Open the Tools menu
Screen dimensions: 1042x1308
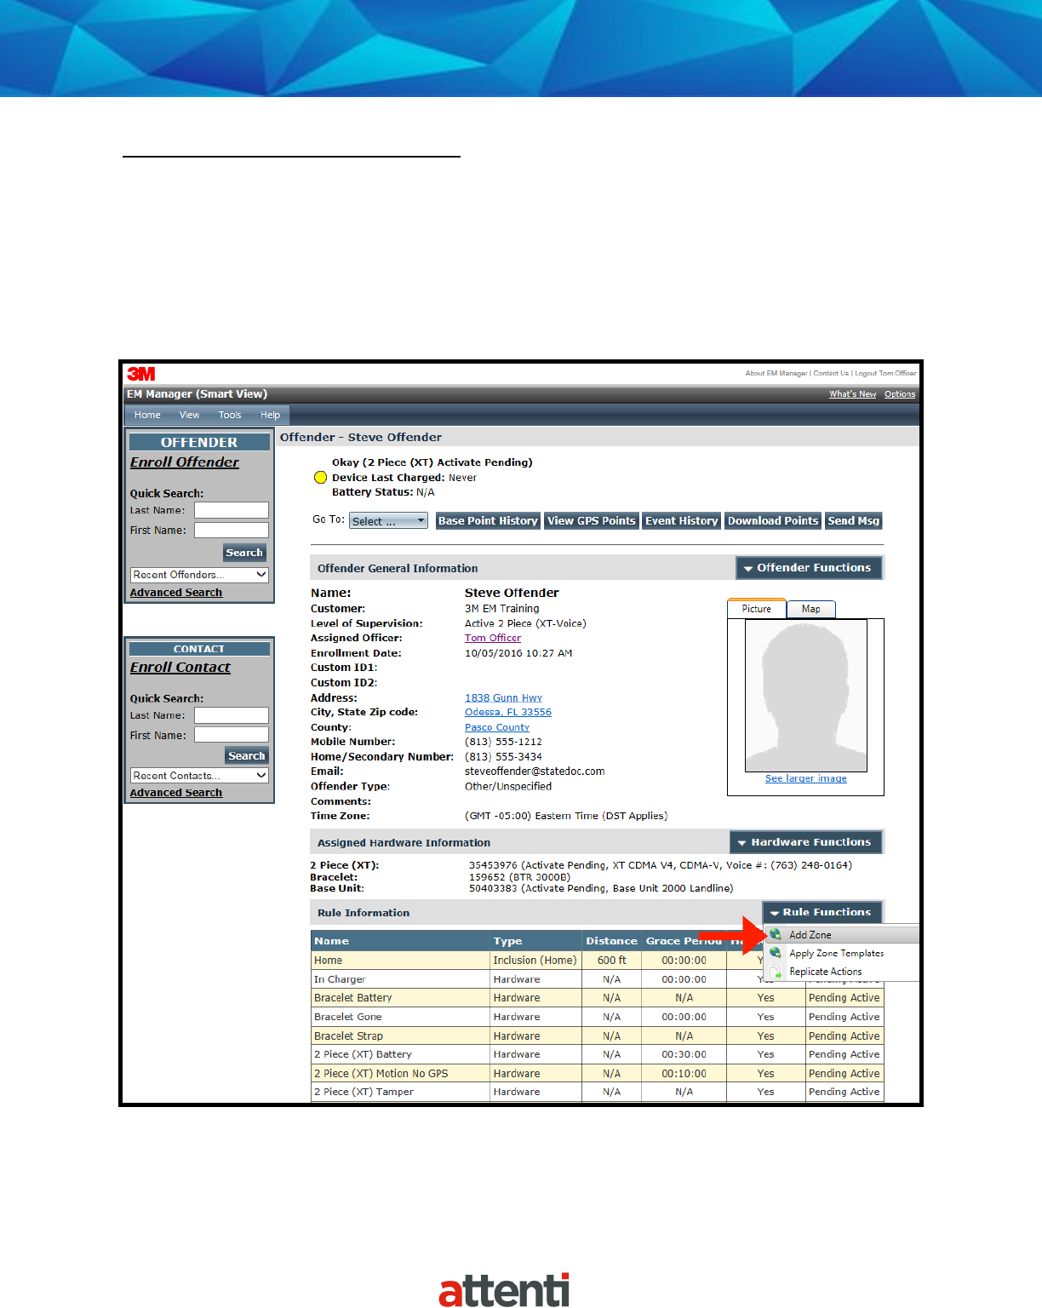coord(230,415)
